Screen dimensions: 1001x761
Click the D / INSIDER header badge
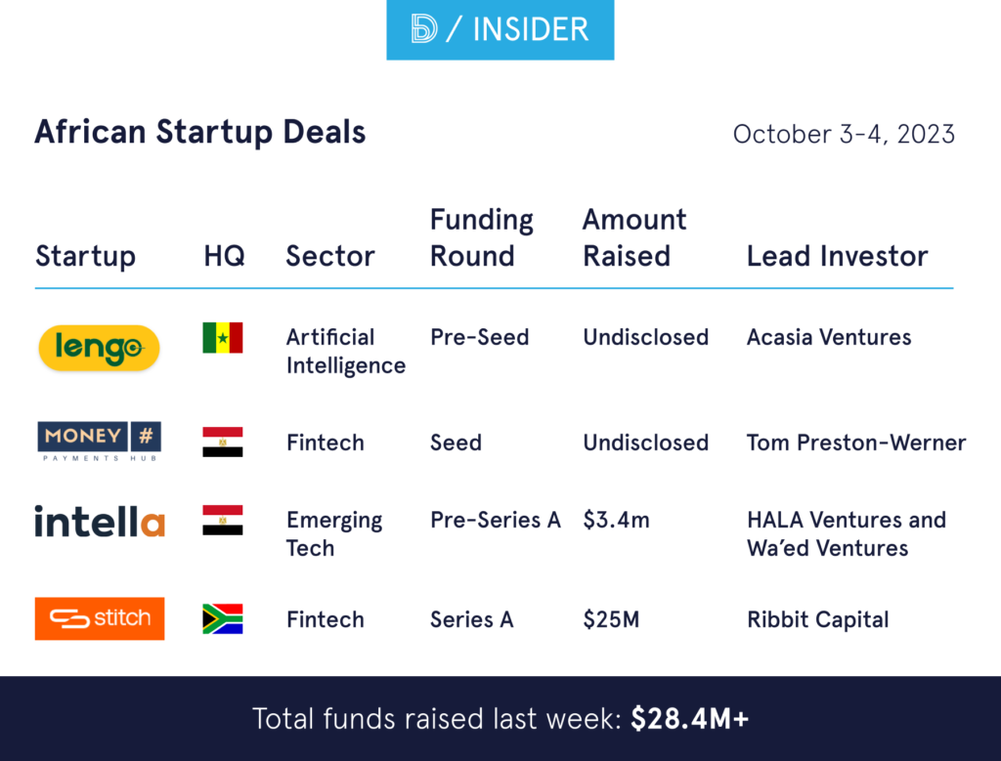pos(500,30)
